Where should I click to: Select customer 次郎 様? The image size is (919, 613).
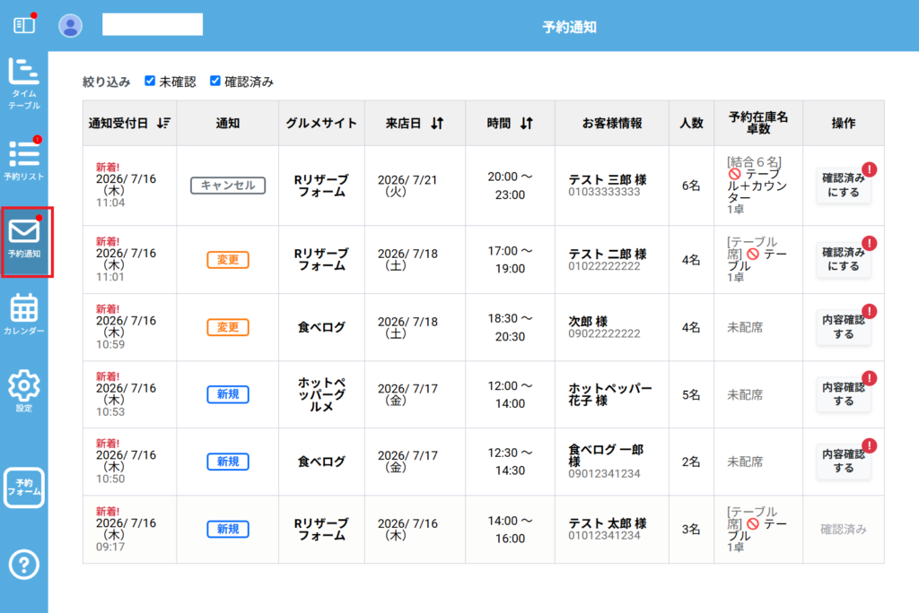coord(588,322)
